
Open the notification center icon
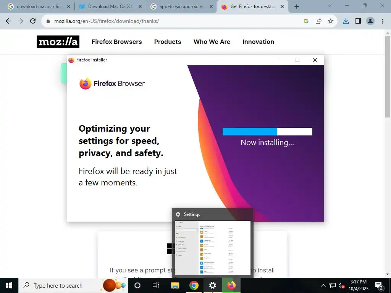[379, 285]
